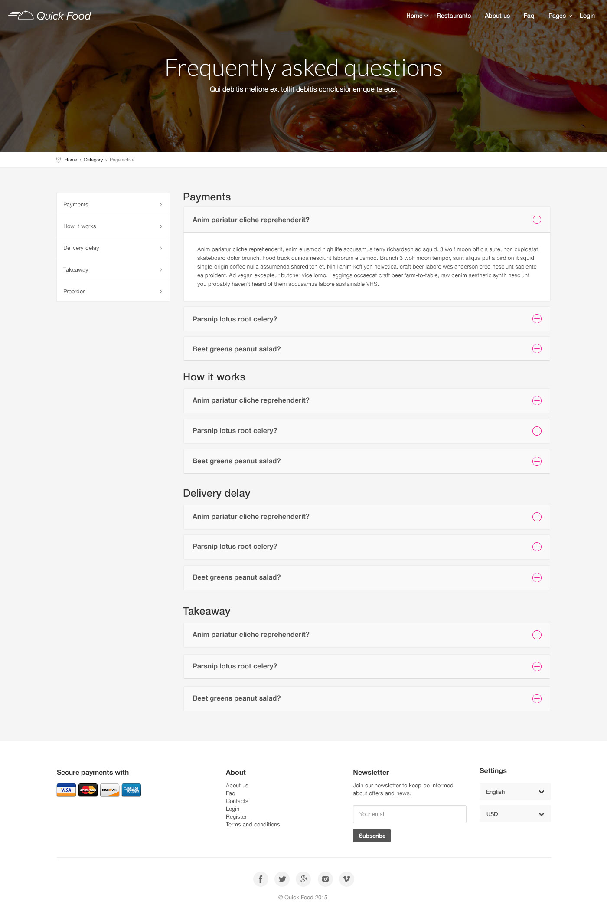
Task: Click the Facebook social icon
Action: 261,879
